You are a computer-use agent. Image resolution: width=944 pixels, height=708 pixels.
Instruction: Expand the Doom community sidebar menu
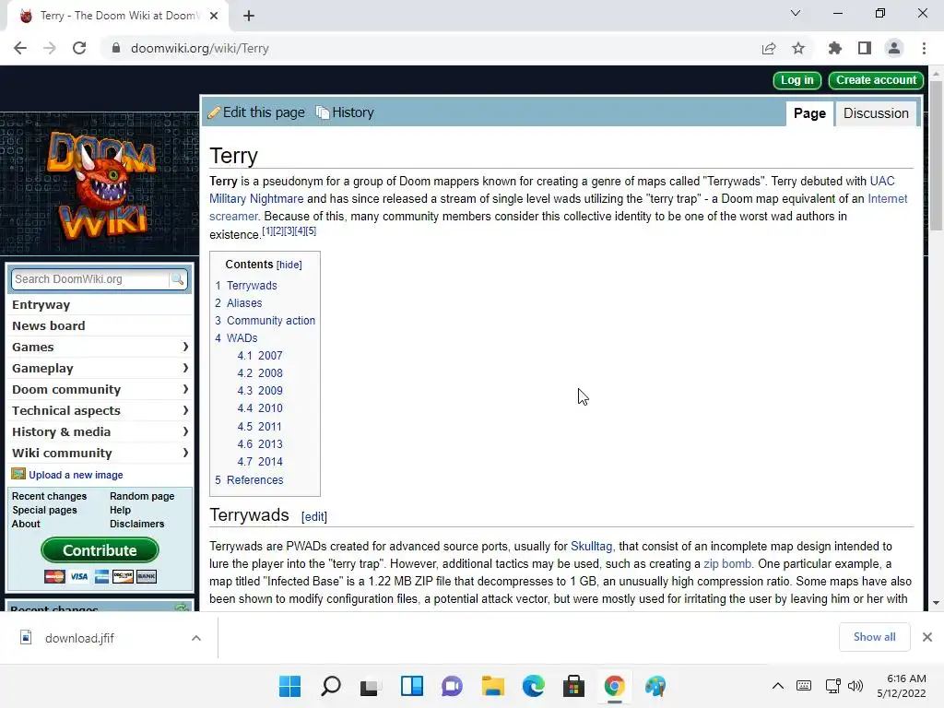100,390
